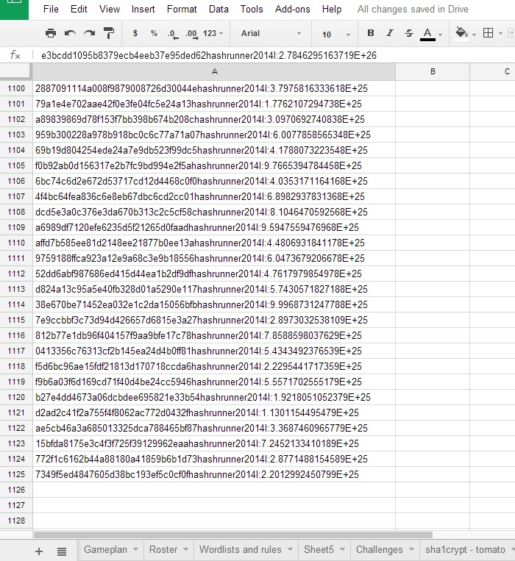Show the all sheets list button
The width and height of the screenshot is (515, 561).
(x=62, y=551)
